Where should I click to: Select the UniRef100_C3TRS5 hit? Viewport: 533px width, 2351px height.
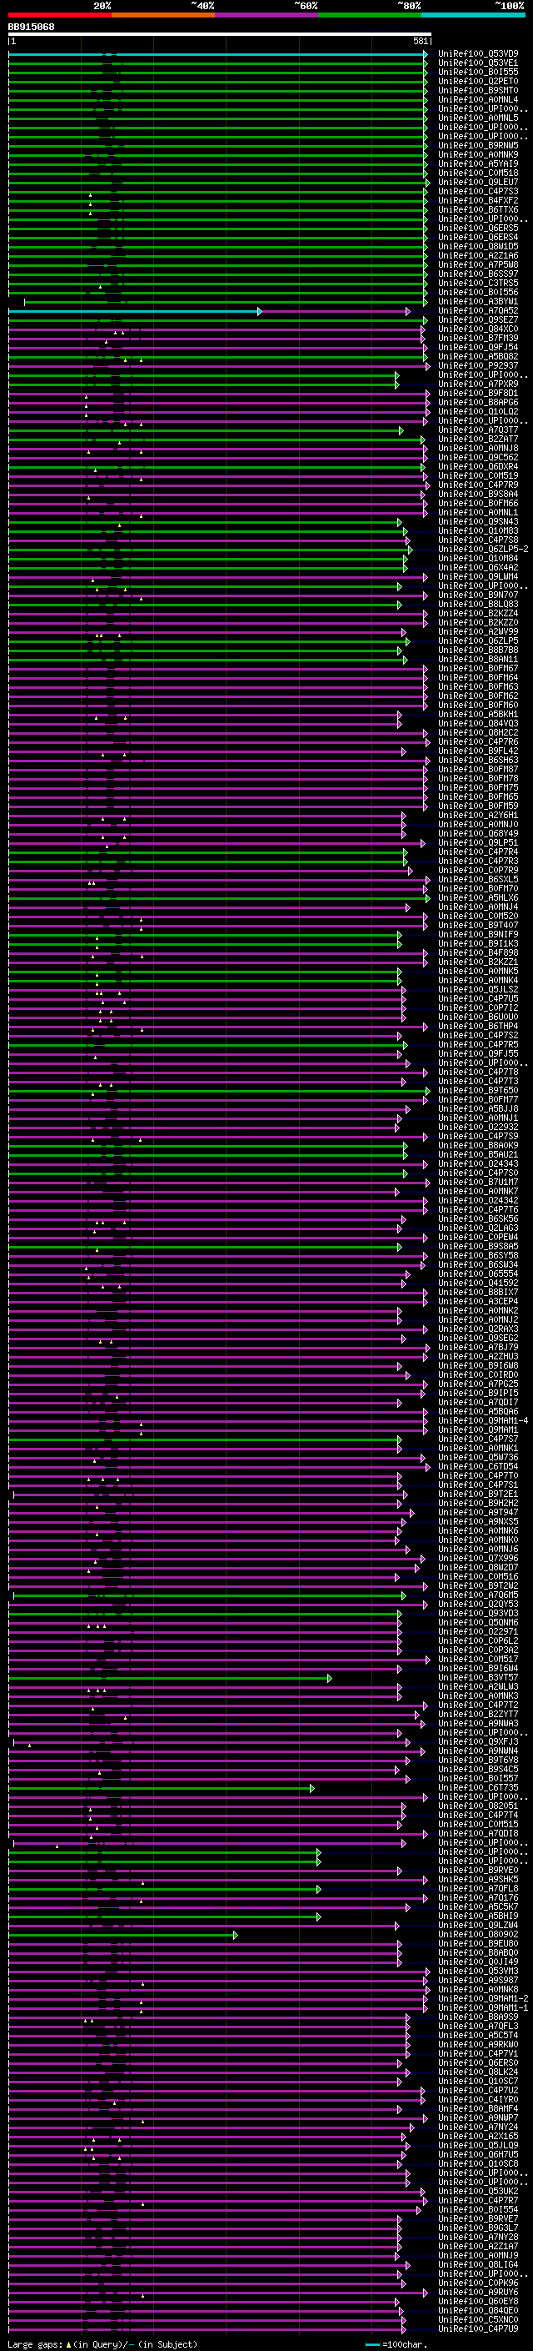pyautogui.click(x=477, y=283)
